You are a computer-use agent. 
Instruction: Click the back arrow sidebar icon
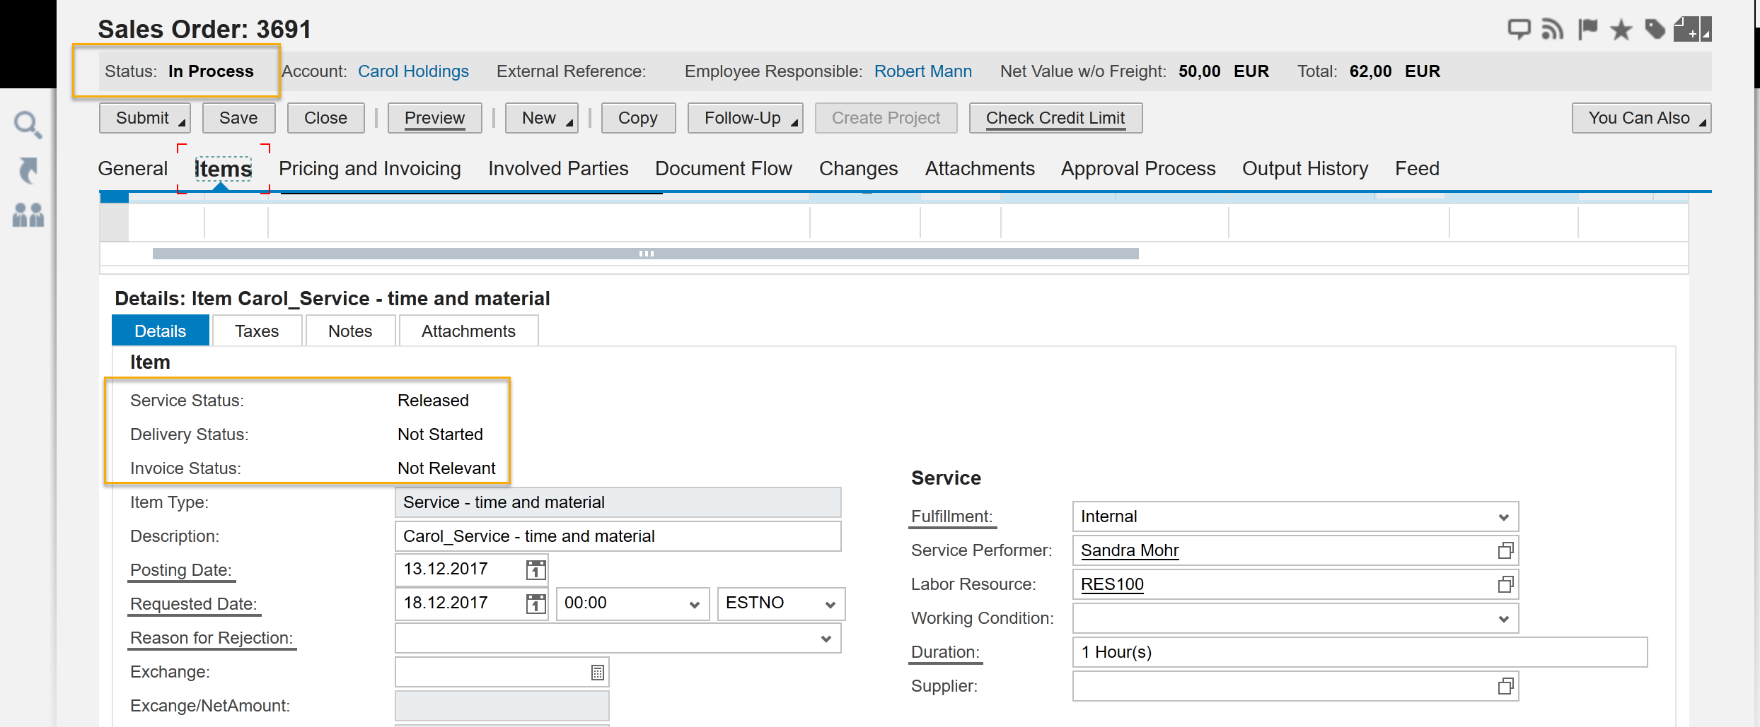pos(28,170)
